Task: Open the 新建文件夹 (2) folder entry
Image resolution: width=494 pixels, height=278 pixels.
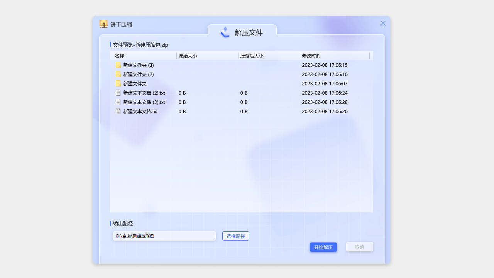Action: click(138, 74)
